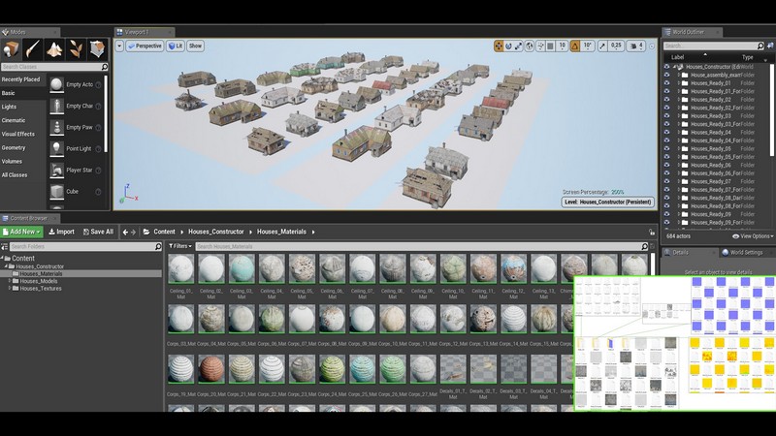Select the Ceiling_03_Mat material thumbnail
The height and width of the screenshot is (436, 776).
[x=242, y=270]
